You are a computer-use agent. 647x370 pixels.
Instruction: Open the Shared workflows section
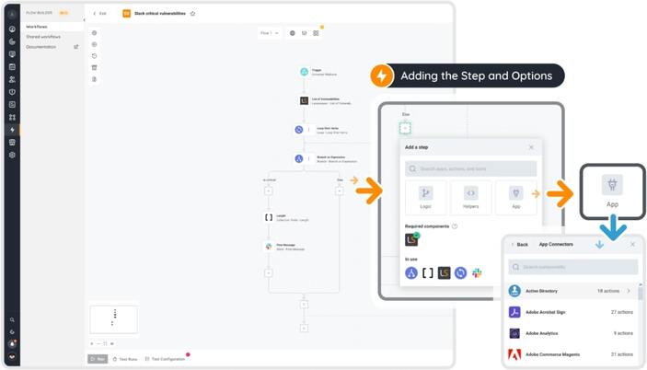[x=43, y=37]
